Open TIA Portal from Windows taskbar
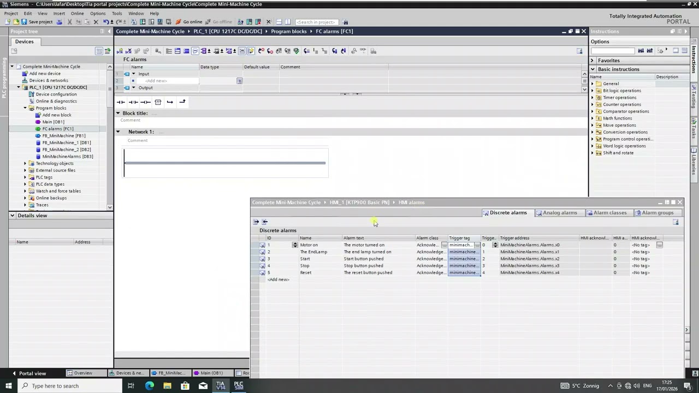 tap(221, 386)
